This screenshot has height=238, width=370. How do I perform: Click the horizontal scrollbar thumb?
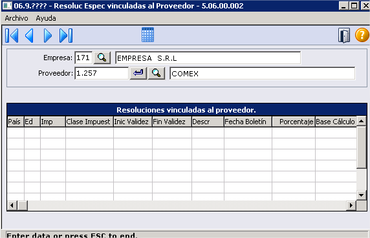23,206
